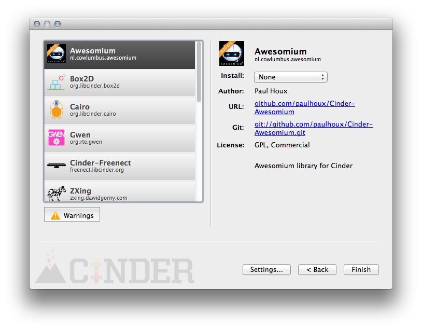Click the freenect.libcinder.org identifier text
The image size is (422, 330).
coord(97,170)
